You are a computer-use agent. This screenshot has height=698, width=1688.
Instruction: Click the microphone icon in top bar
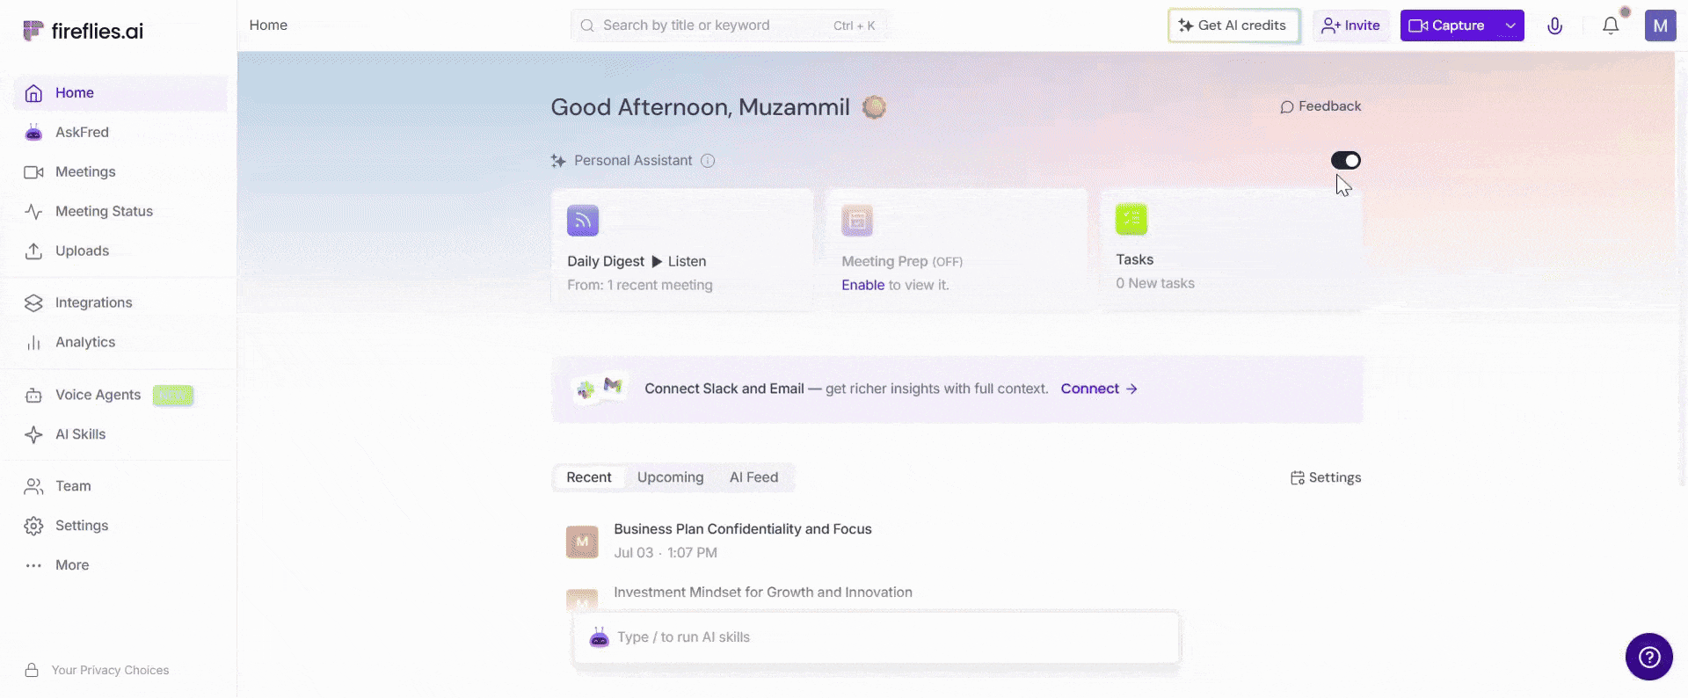click(1555, 25)
